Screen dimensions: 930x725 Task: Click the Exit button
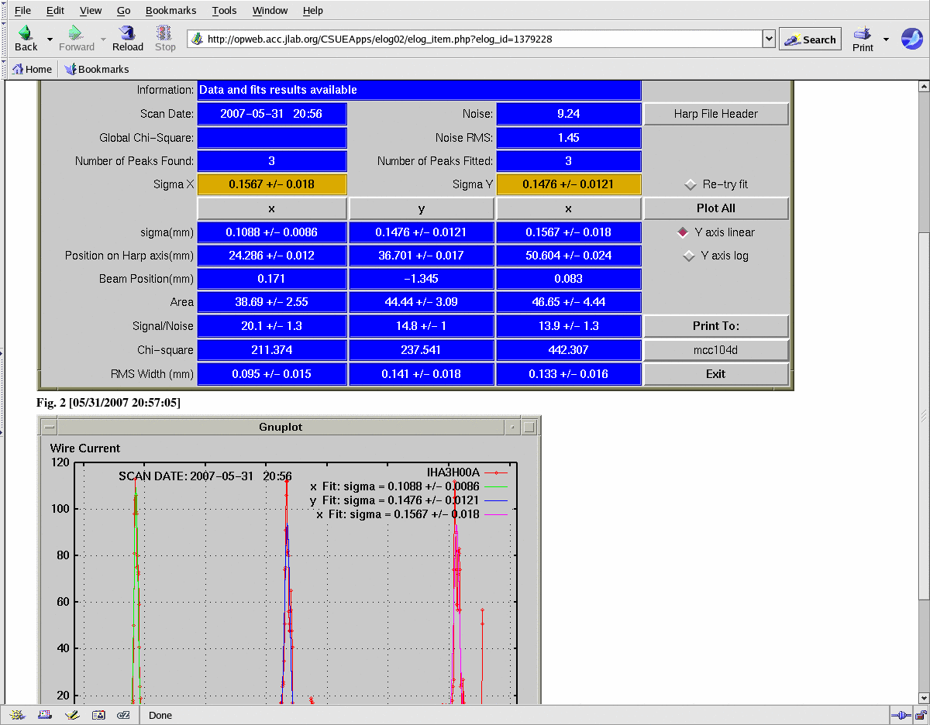(716, 374)
